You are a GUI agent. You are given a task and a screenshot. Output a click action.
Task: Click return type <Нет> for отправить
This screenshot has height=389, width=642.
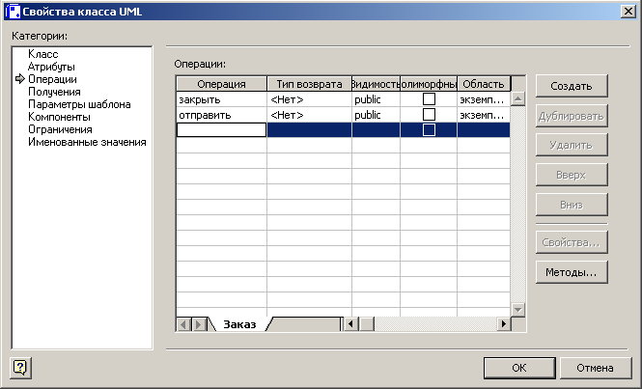coord(309,115)
